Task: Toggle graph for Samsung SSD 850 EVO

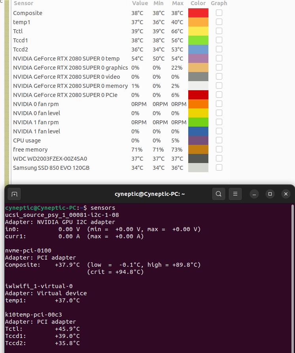Action: coord(219,168)
